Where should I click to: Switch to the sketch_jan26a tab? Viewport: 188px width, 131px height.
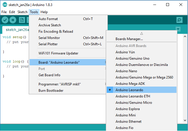[17, 30]
